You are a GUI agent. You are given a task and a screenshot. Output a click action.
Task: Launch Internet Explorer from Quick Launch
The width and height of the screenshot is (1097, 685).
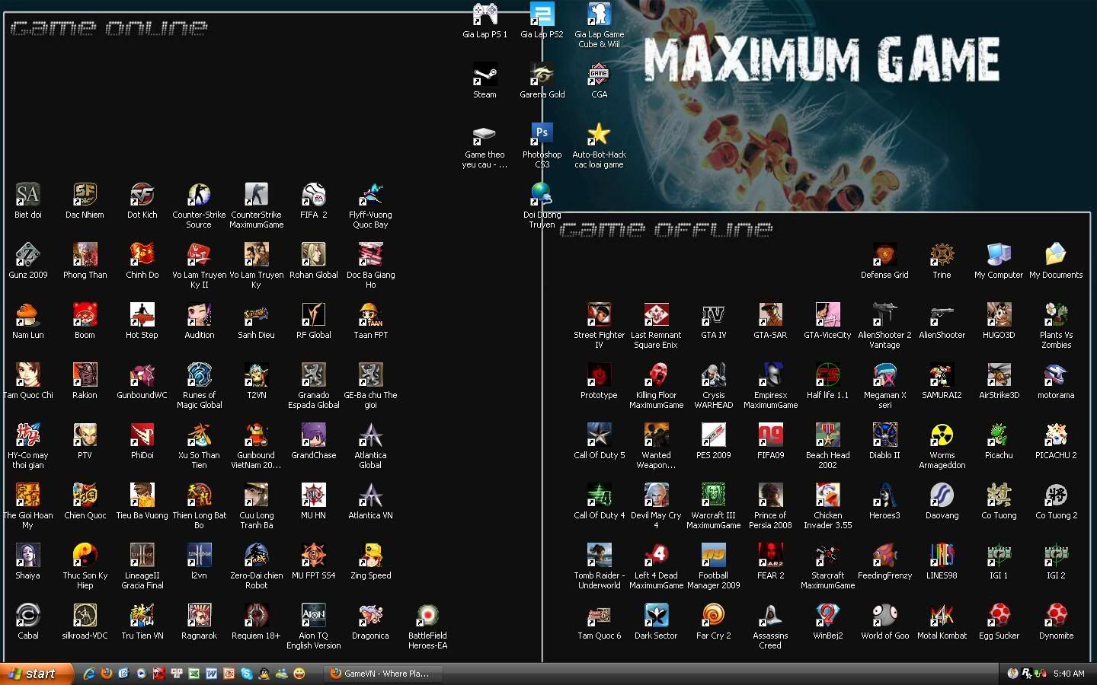[89, 674]
